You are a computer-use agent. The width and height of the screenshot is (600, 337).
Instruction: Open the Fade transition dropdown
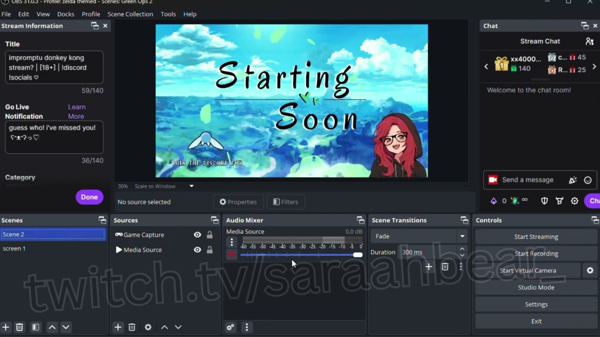pyautogui.click(x=419, y=236)
